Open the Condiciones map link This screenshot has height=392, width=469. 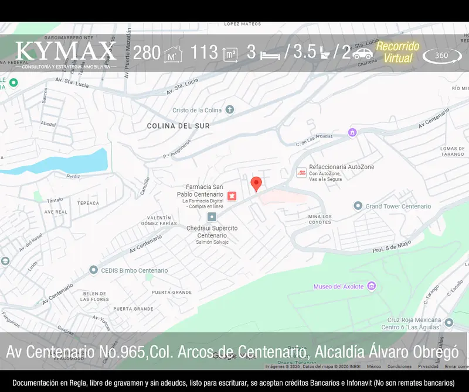[x=399, y=366]
